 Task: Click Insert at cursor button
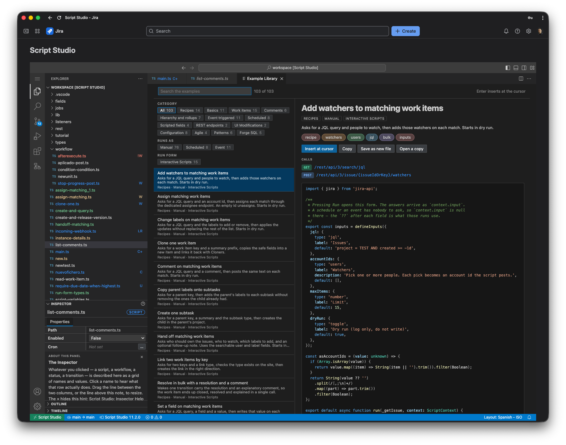(319, 149)
